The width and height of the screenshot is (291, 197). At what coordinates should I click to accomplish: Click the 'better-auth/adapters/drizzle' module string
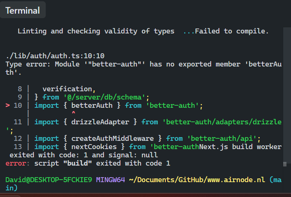pos(222,122)
